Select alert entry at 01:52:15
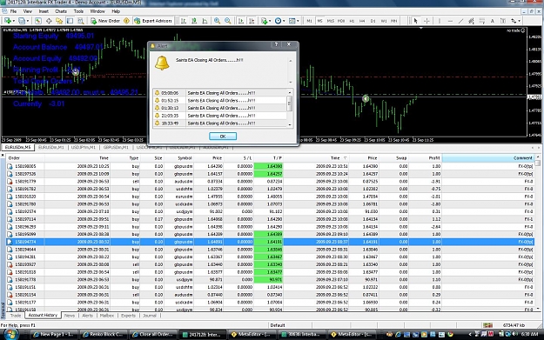This screenshot has height=340, width=544. tap(220, 101)
